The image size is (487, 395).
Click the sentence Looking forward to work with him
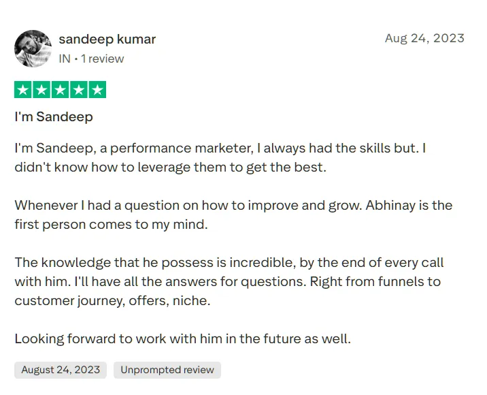(182, 338)
